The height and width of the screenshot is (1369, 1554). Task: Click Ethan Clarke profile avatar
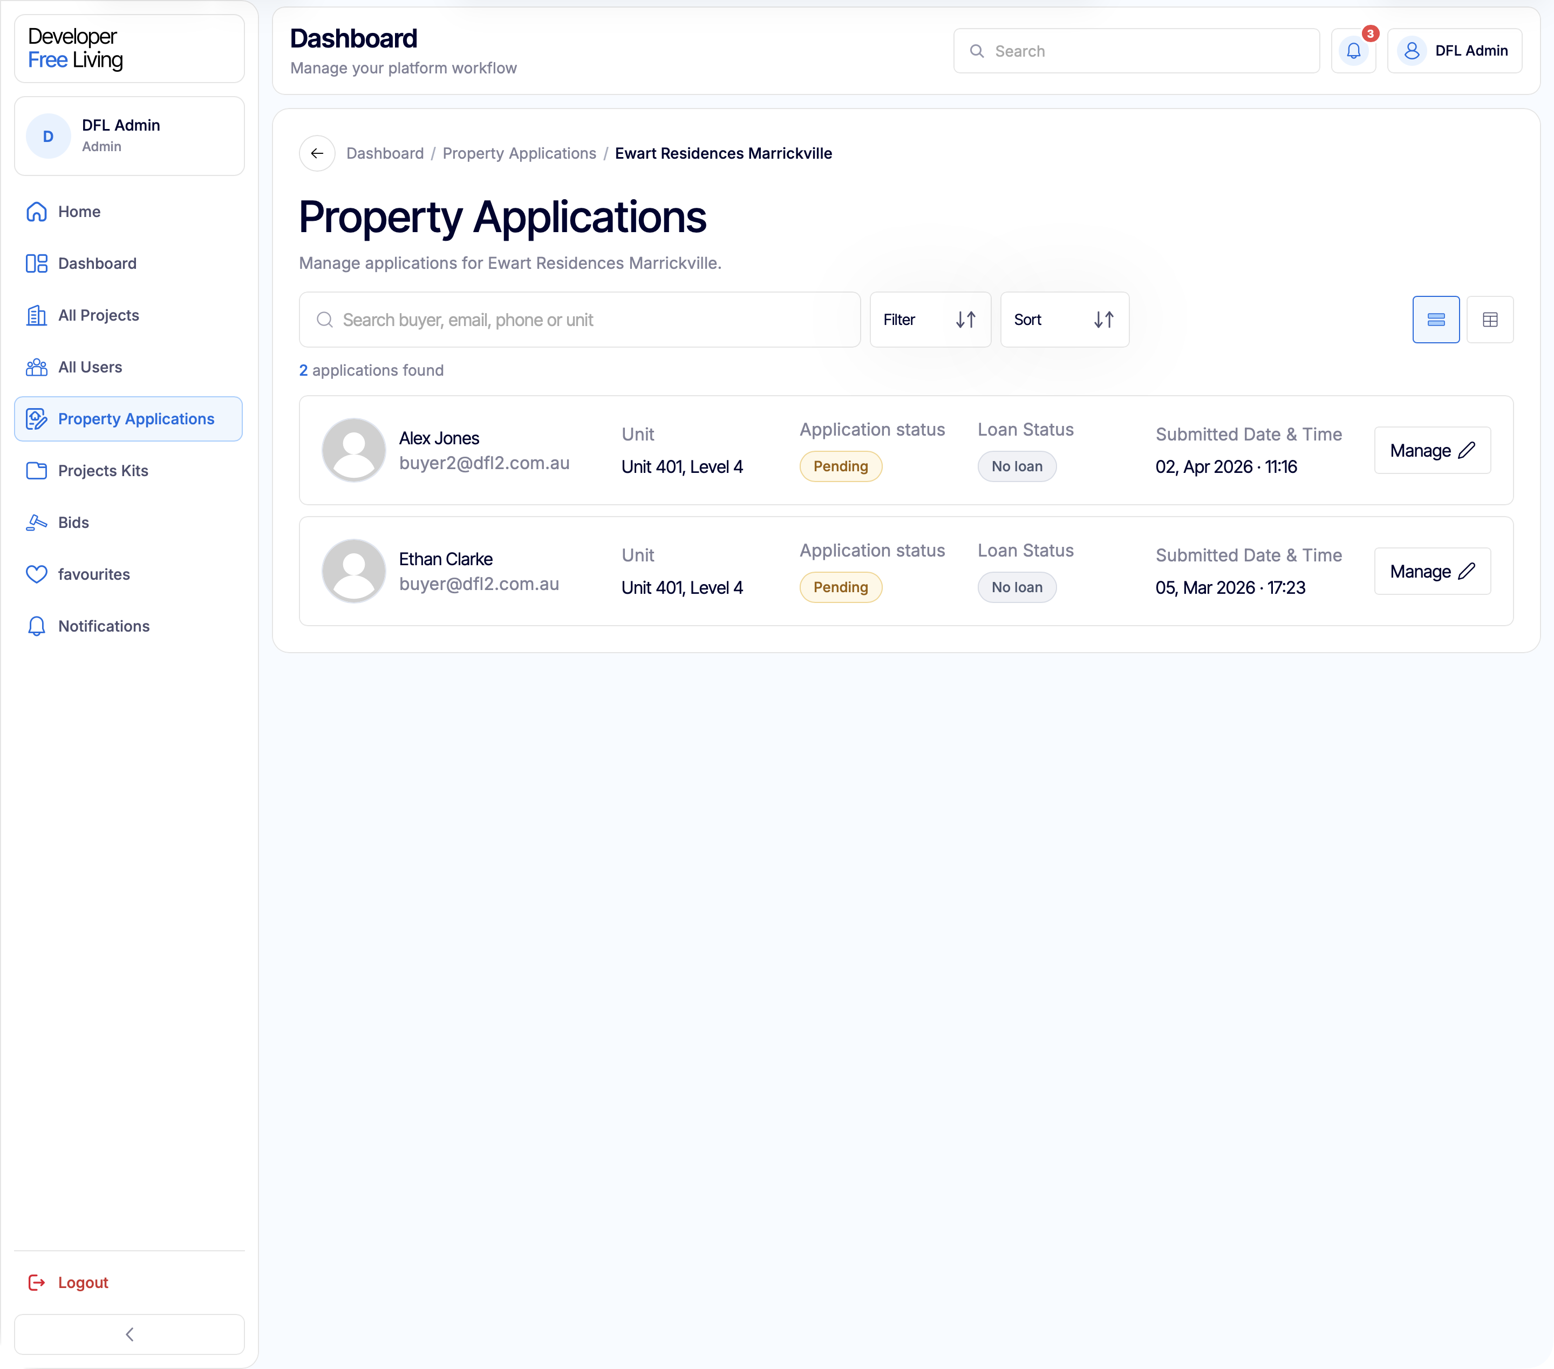click(x=355, y=571)
